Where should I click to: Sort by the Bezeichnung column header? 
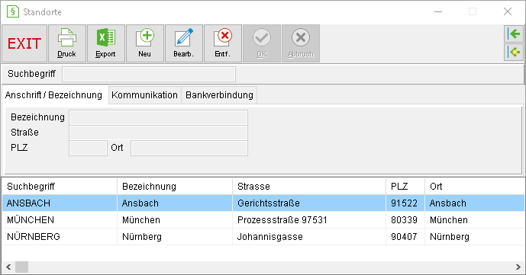click(175, 187)
